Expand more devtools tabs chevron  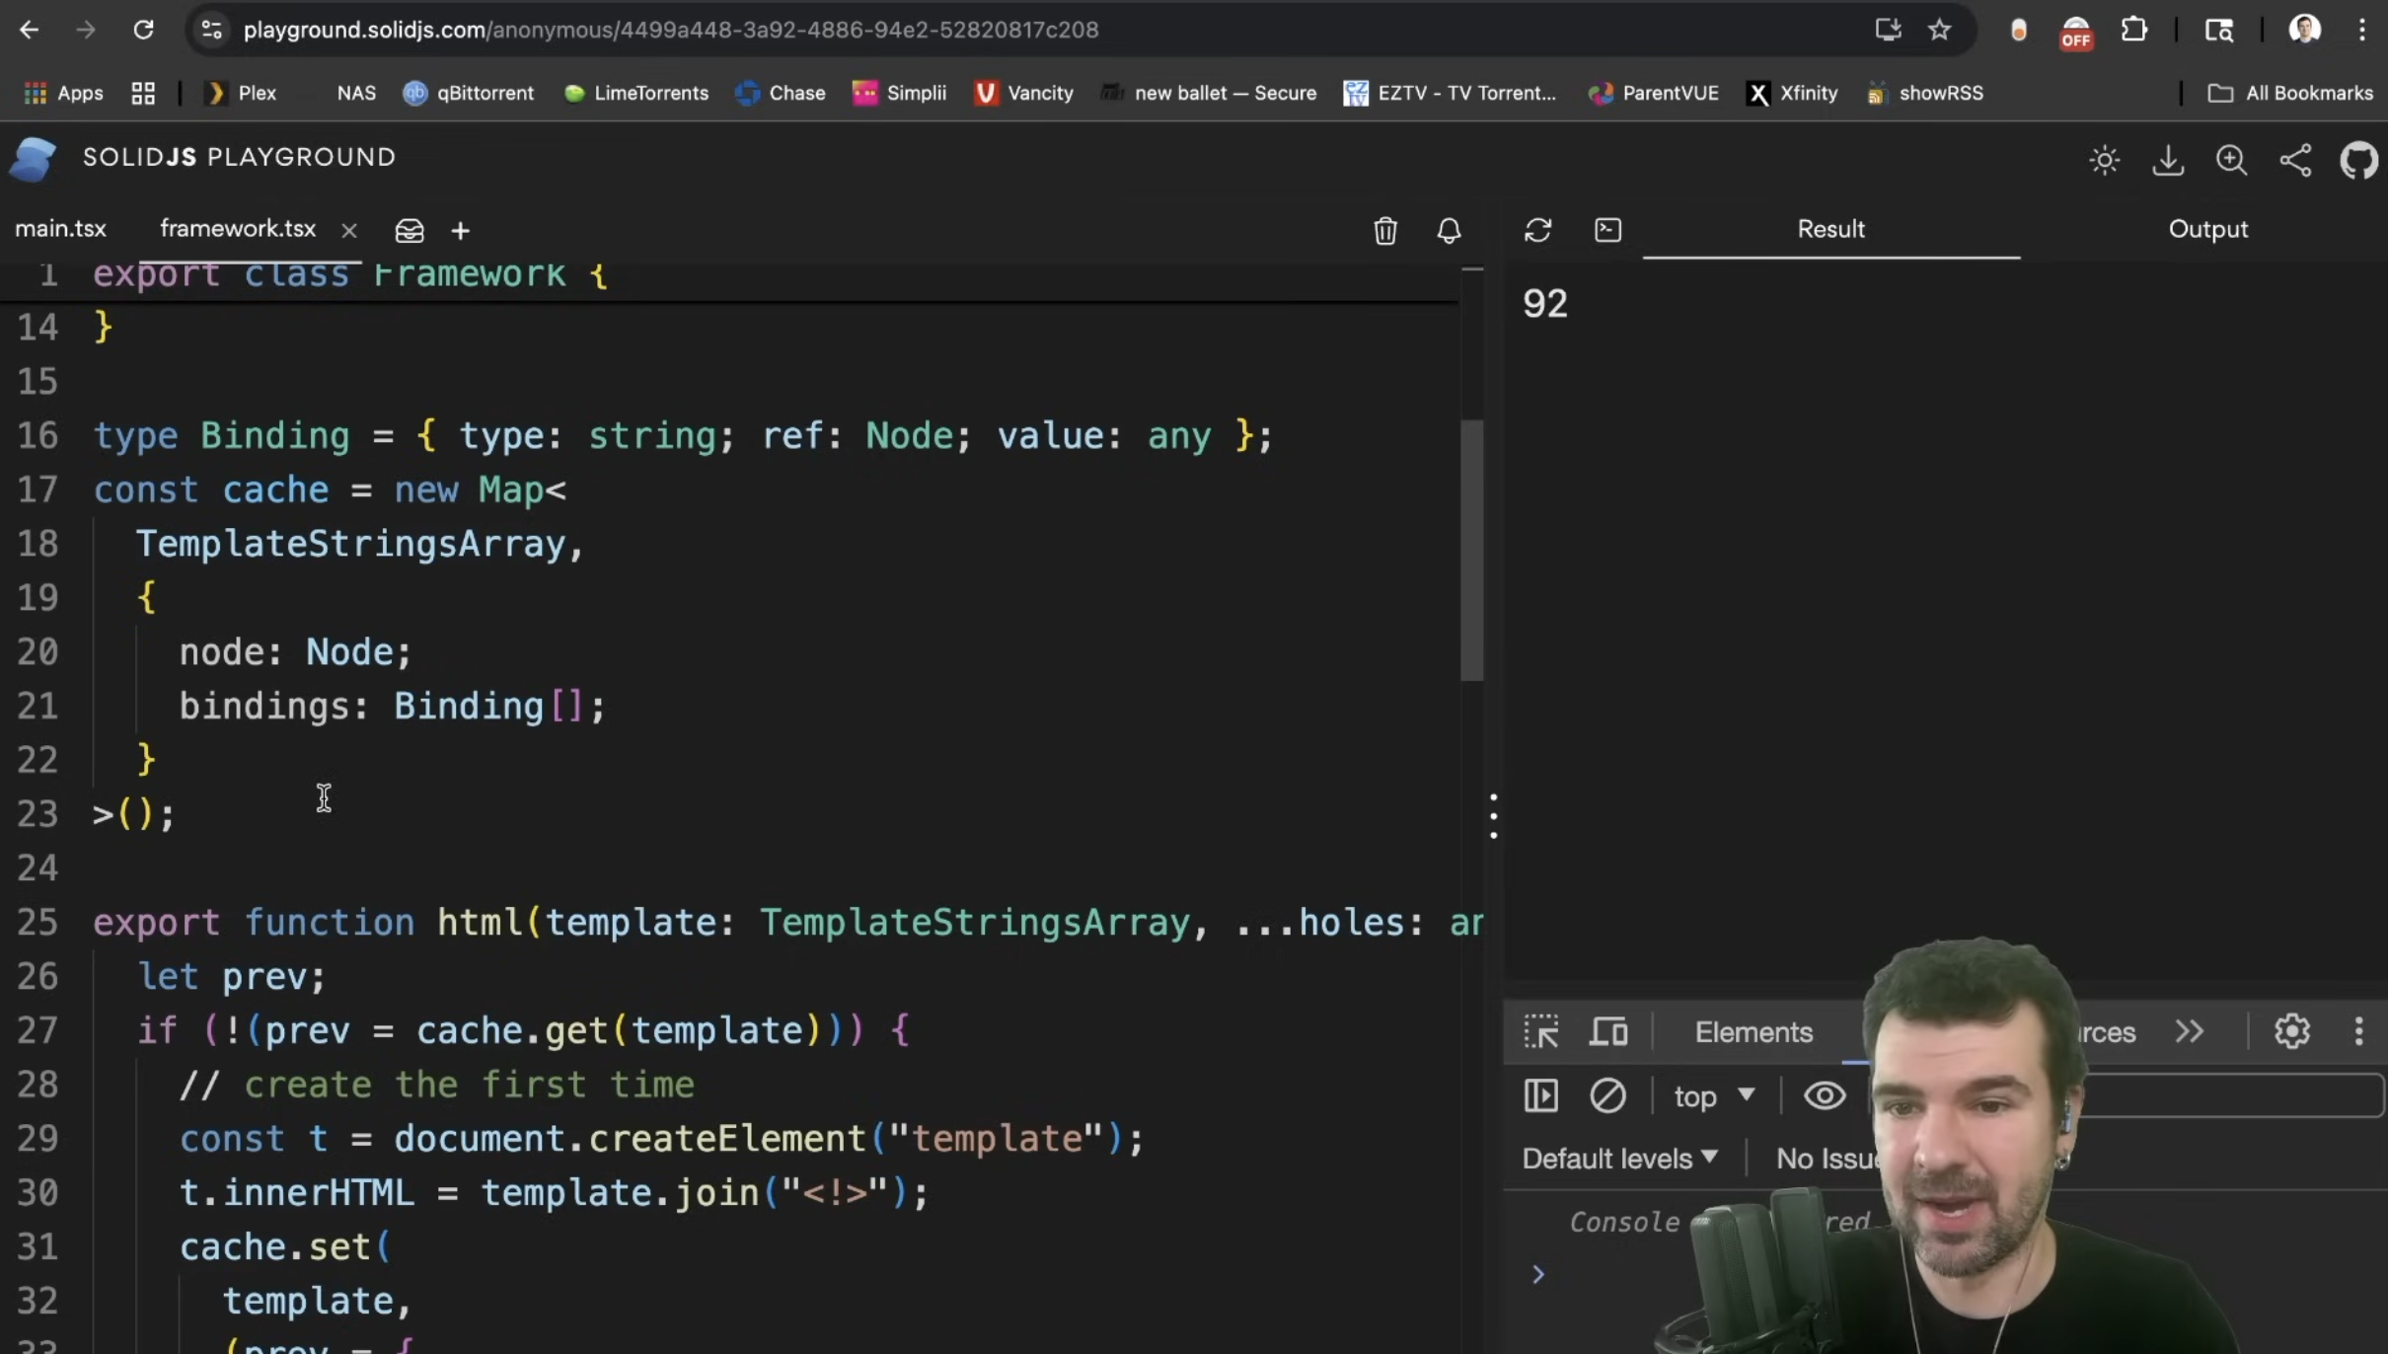click(2190, 1031)
